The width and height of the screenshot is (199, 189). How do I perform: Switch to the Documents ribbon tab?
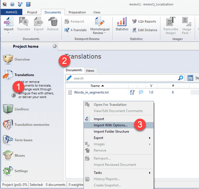pyautogui.click(x=53, y=12)
